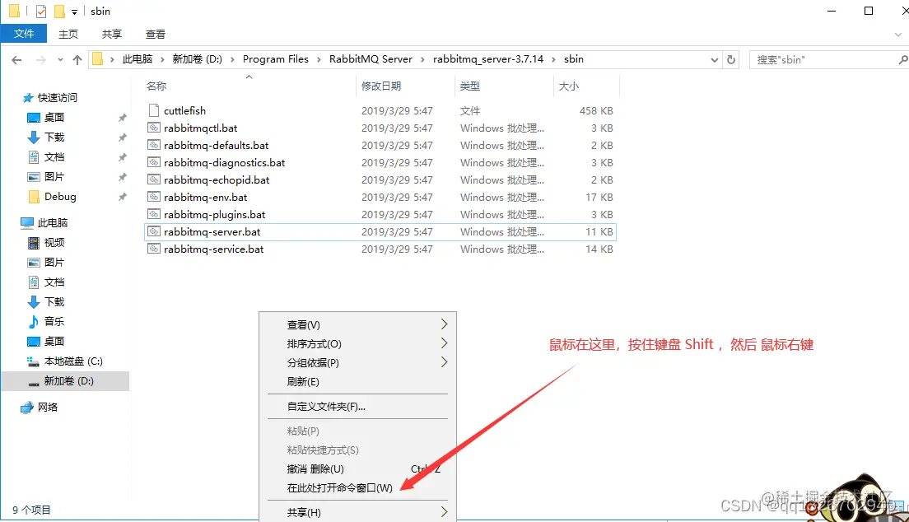Open pinned 图片 under quick access

[54, 176]
